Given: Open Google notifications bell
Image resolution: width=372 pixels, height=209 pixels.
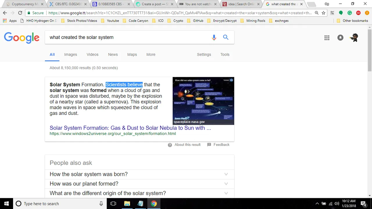Looking at the screenshot, I should [x=340, y=38].
